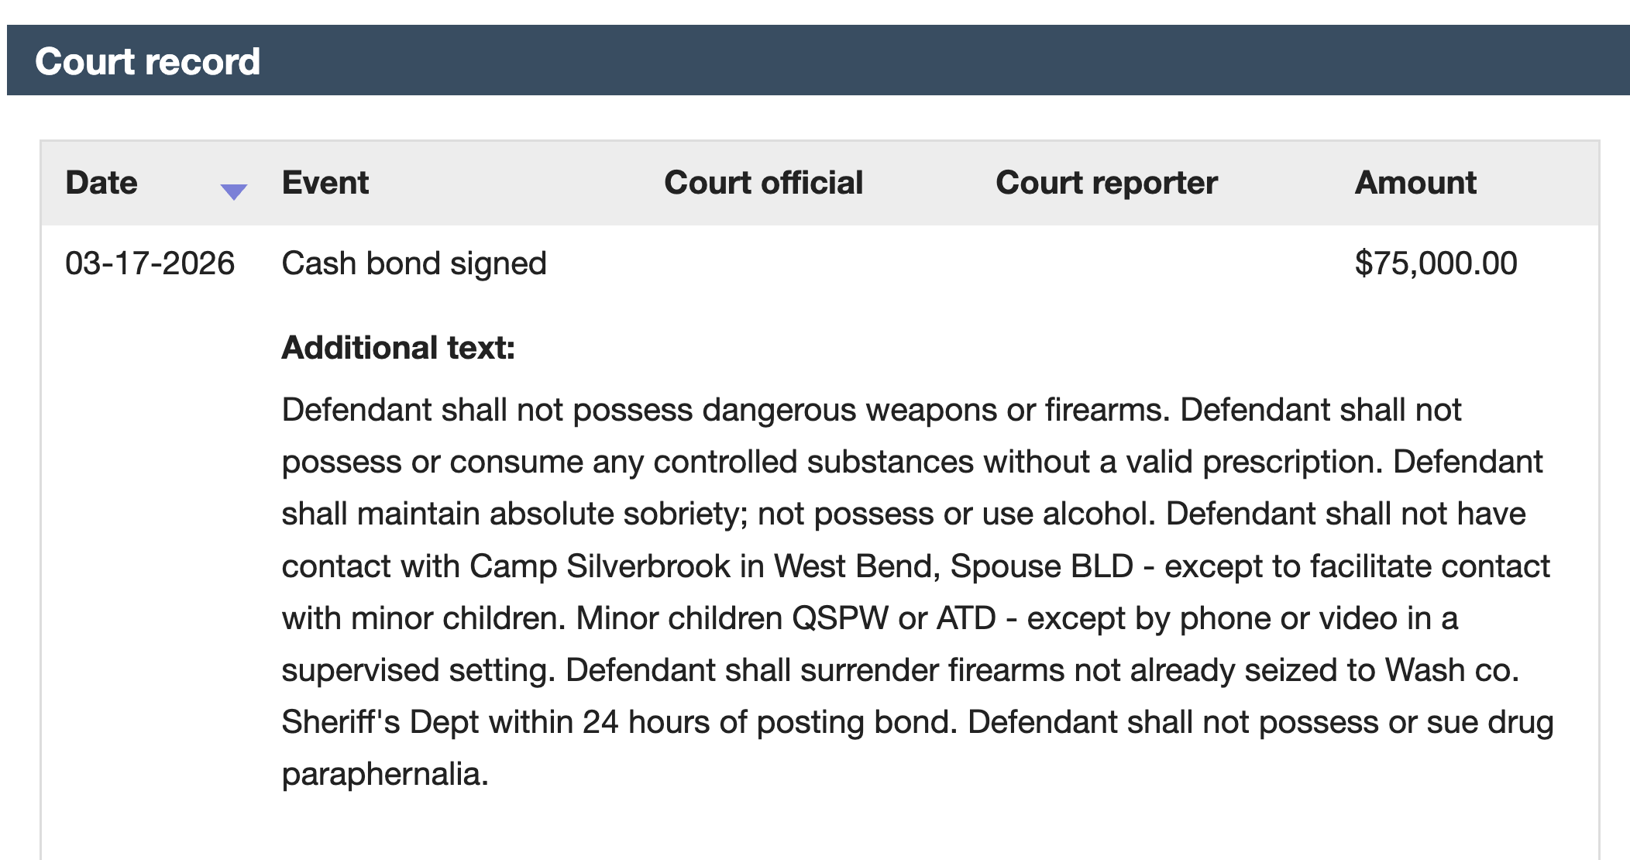Click the Event column header
The image size is (1630, 860).
325,183
